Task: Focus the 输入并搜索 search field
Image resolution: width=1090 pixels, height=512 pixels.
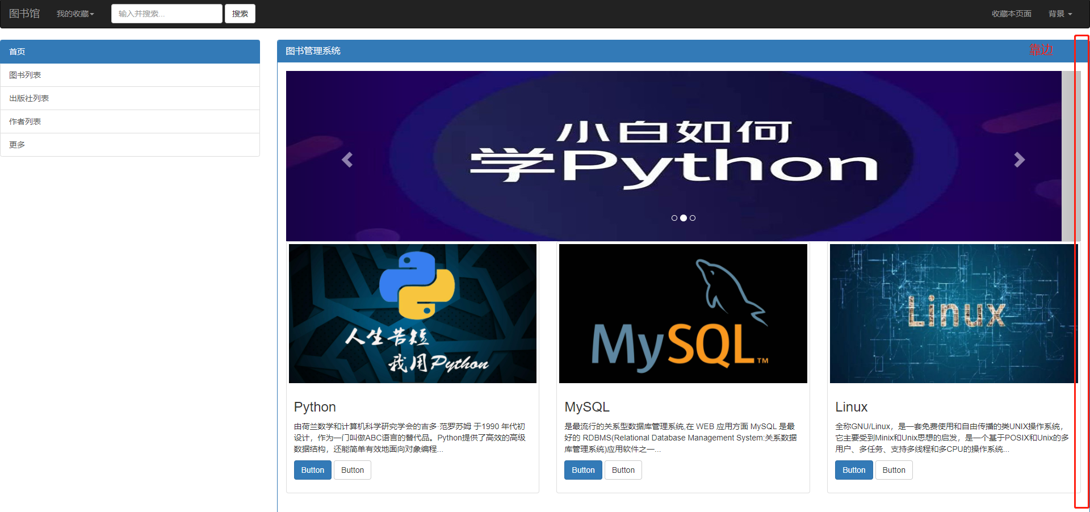Action: (167, 14)
